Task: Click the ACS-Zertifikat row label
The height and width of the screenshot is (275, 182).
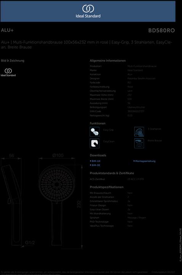Action: click(x=97, y=179)
